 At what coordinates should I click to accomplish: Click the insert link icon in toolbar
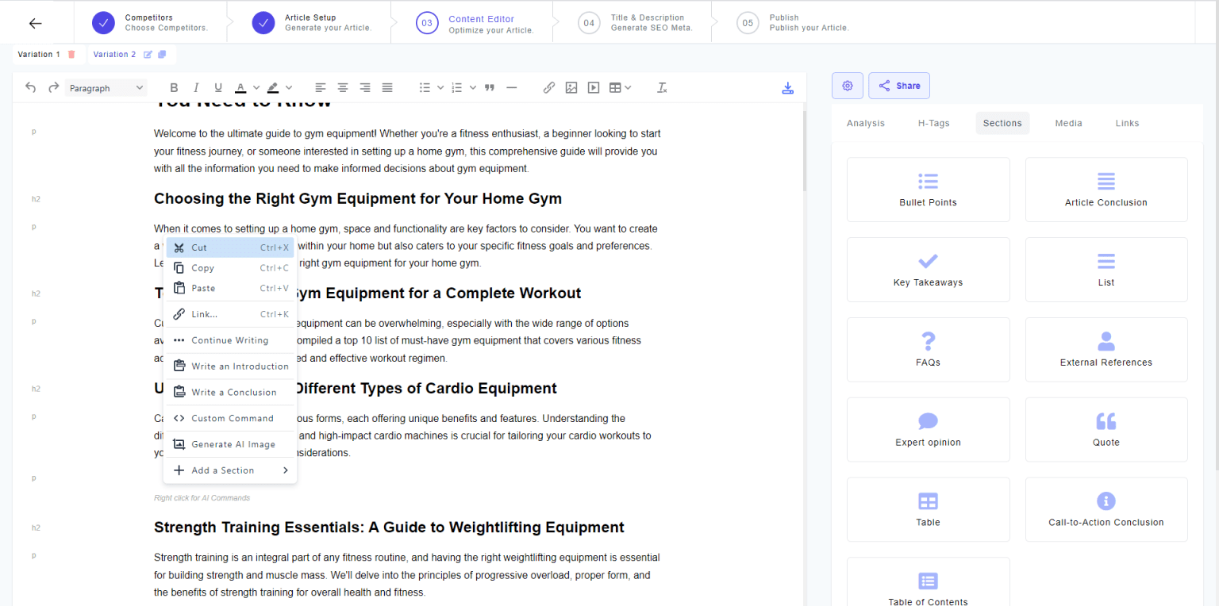coord(549,88)
